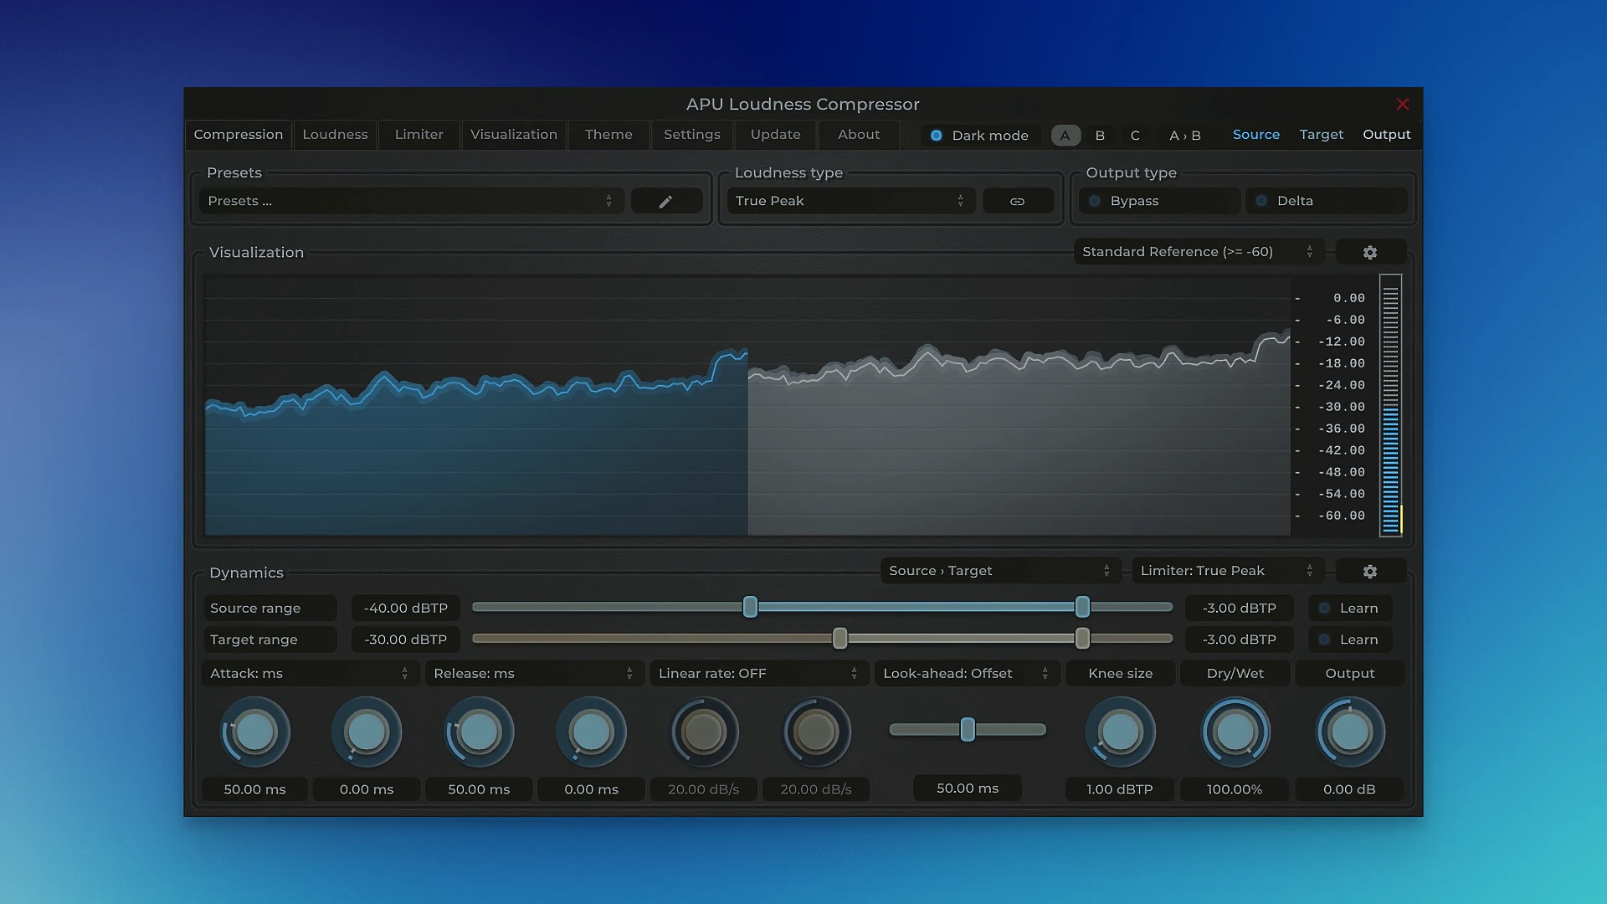Toggle Dark mode
The width and height of the screenshot is (1607, 904).
[937, 135]
